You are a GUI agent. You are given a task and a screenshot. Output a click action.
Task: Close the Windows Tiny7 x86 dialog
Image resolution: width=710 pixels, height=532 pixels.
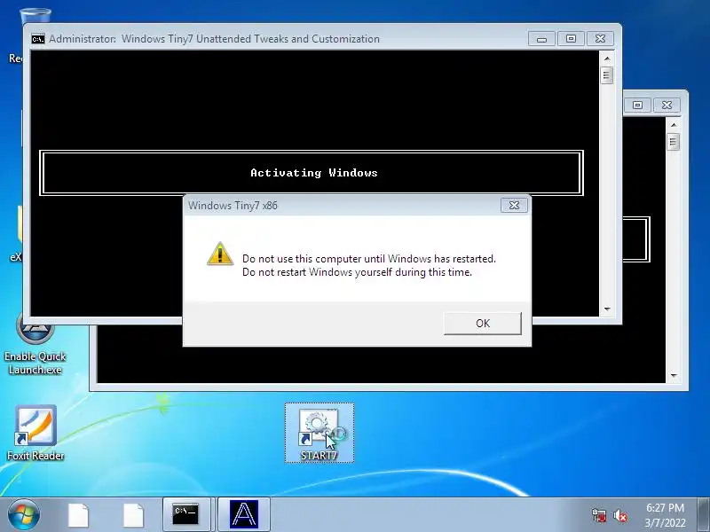click(x=514, y=206)
